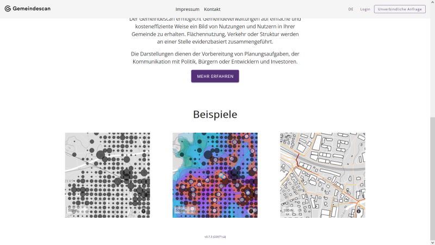Open the v0.7.3 version link
Viewport: 435px width, 245px height.
click(x=215, y=237)
